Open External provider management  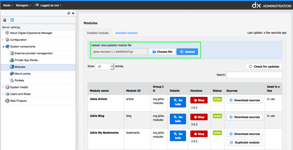pyautogui.click(x=34, y=53)
